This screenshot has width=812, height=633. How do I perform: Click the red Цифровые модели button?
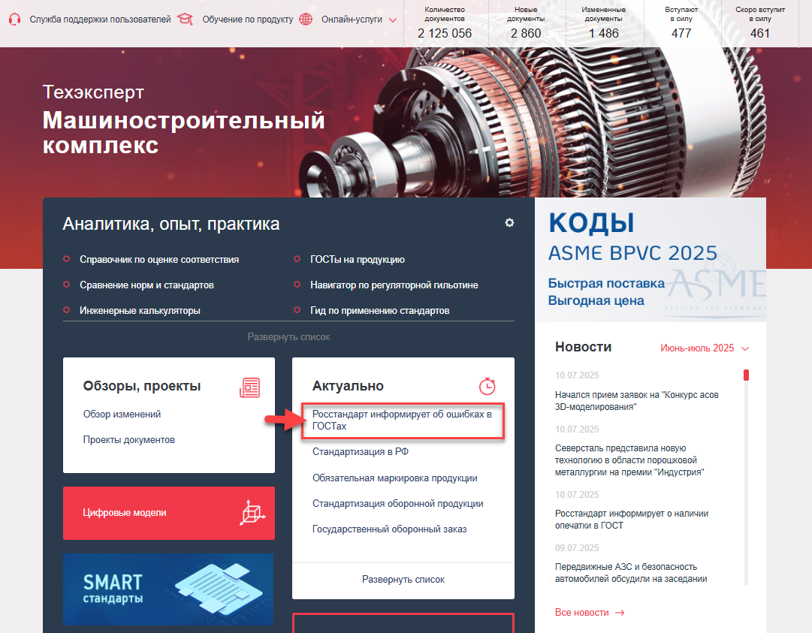169,513
